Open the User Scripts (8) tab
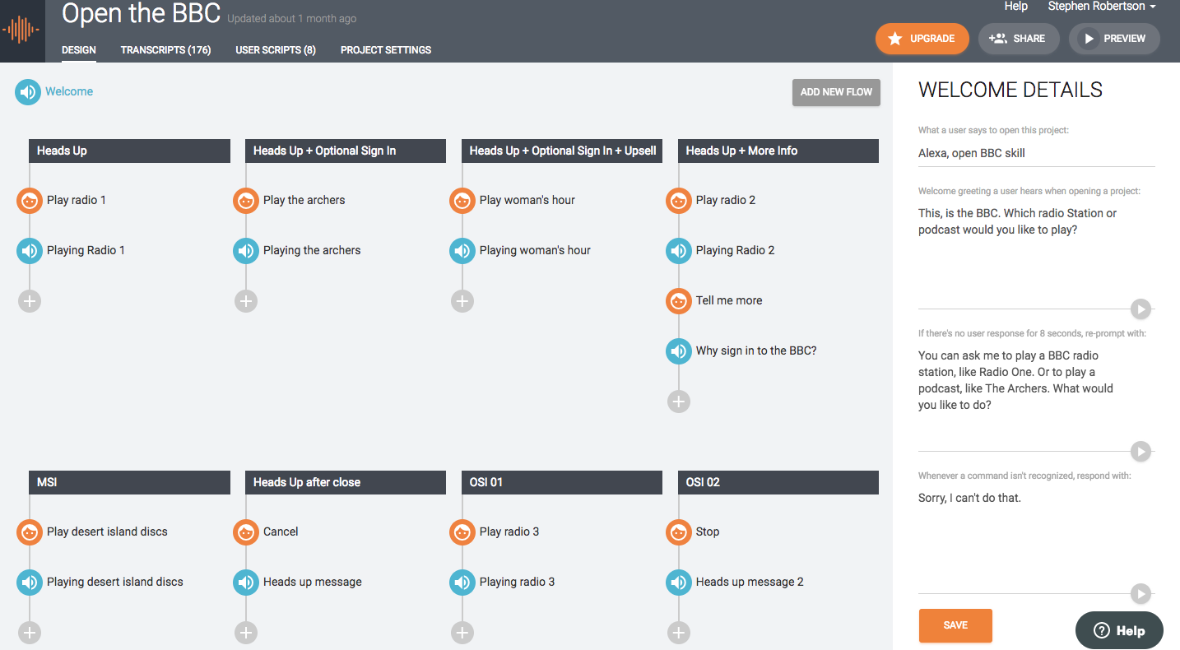1180x650 pixels. coord(276,50)
